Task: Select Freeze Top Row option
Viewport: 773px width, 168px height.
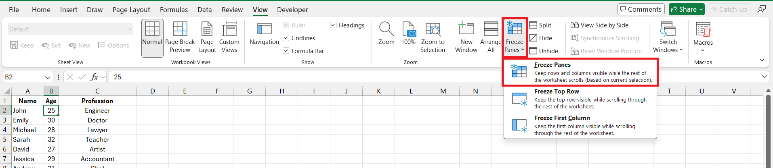Action: (x=580, y=99)
